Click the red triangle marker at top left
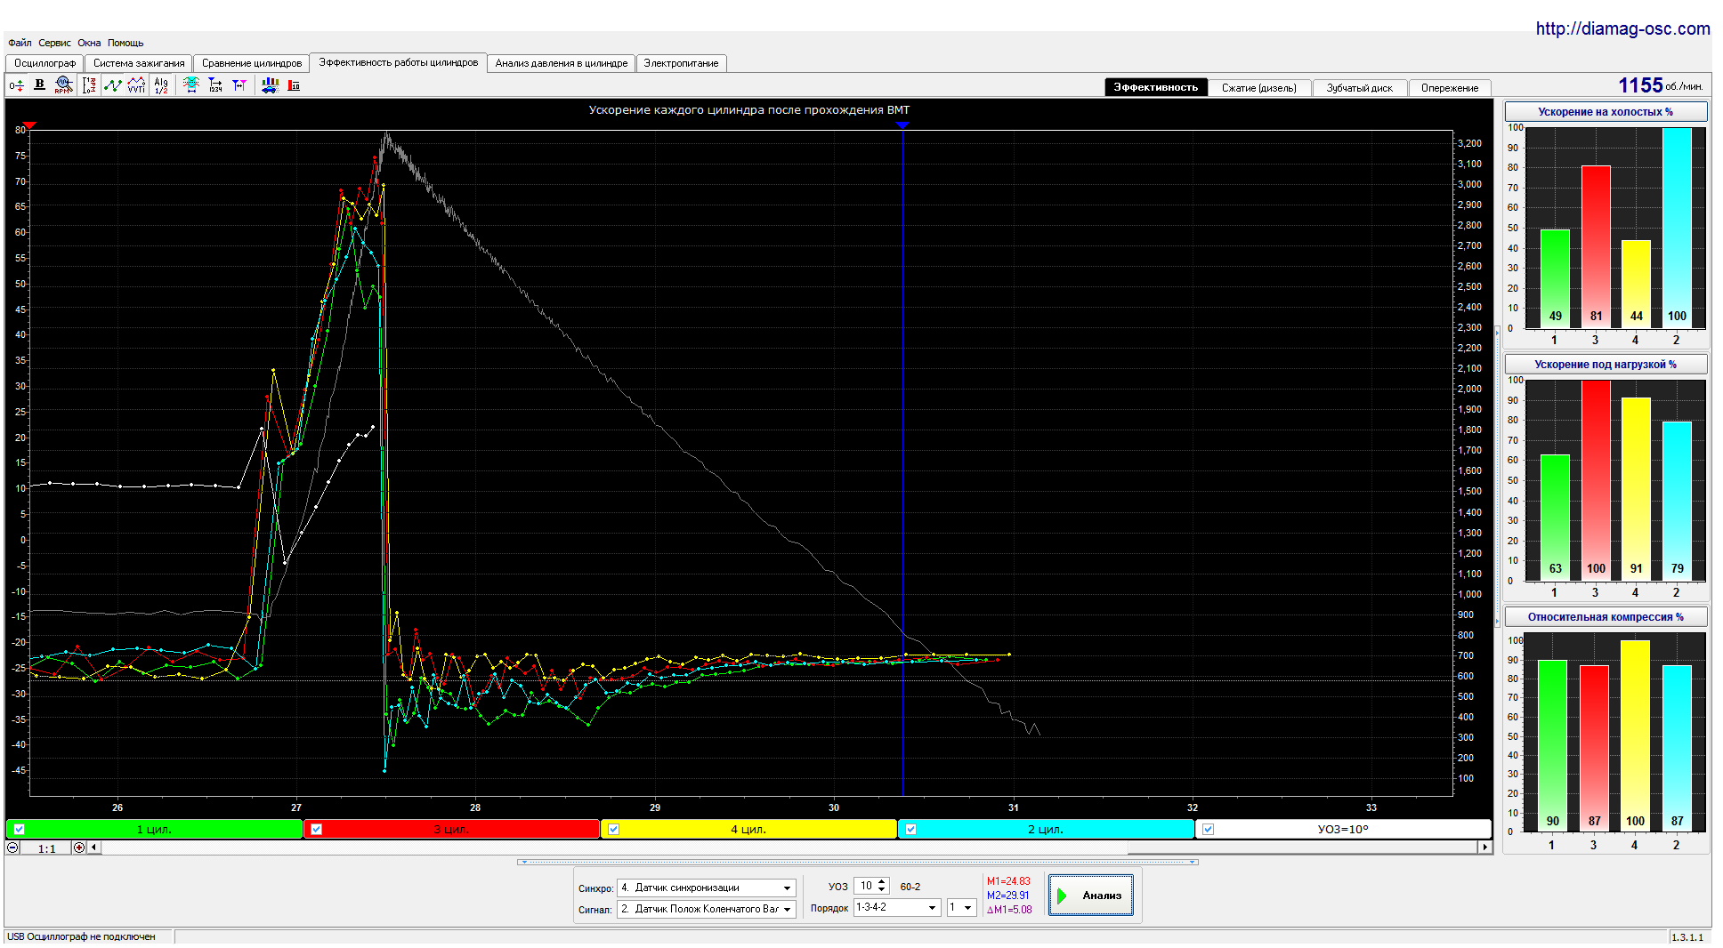Viewport: 1723px width, 948px height. pos(29,125)
